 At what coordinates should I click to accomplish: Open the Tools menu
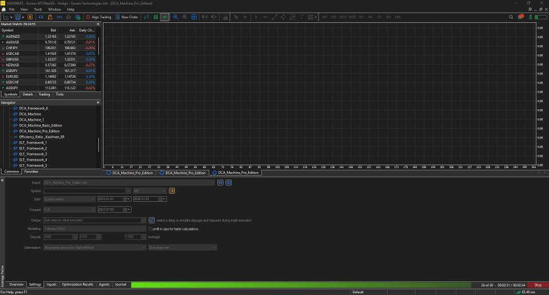tap(38, 10)
